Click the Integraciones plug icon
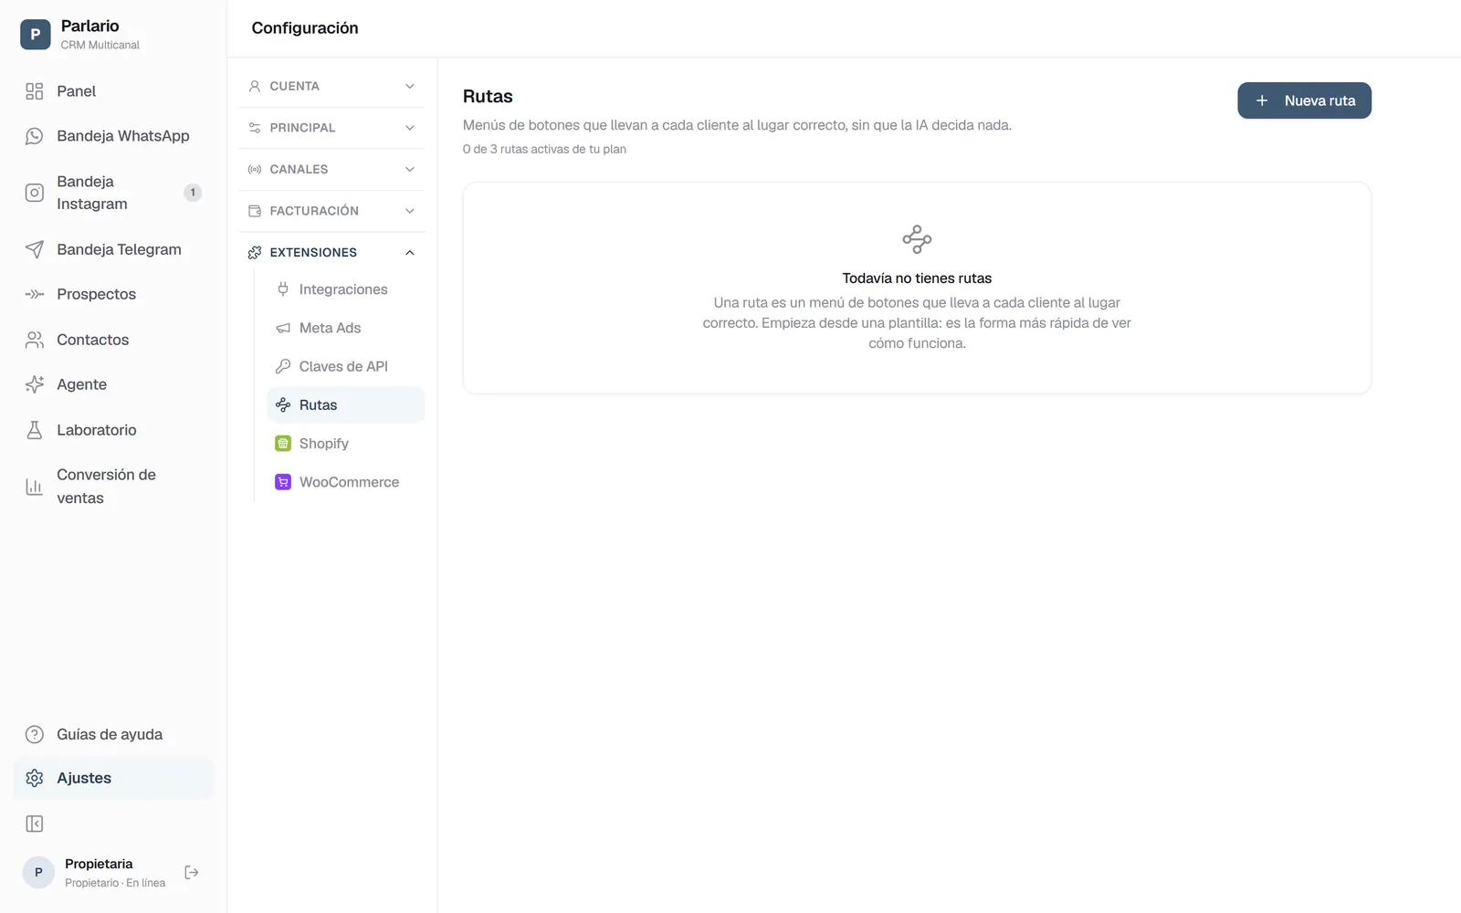 (283, 289)
